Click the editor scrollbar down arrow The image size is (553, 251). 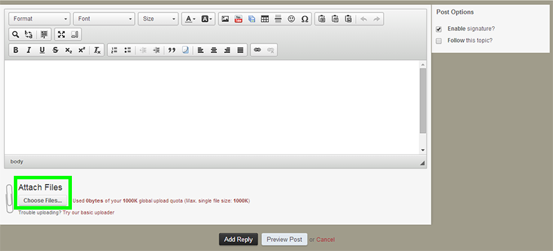[x=423, y=150]
